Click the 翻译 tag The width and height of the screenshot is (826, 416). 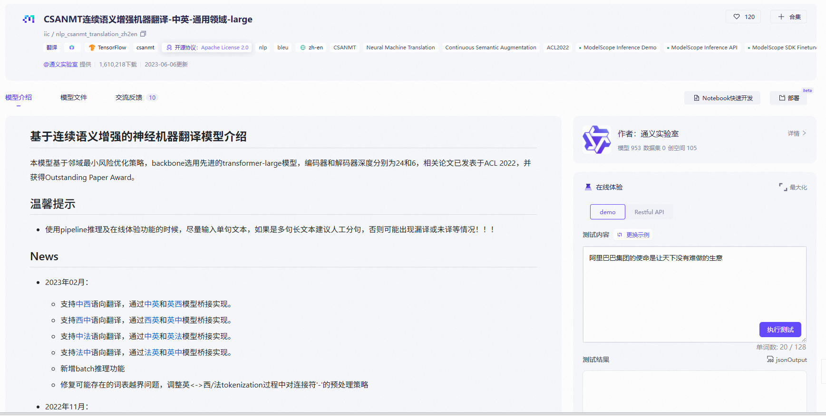pyautogui.click(x=52, y=47)
